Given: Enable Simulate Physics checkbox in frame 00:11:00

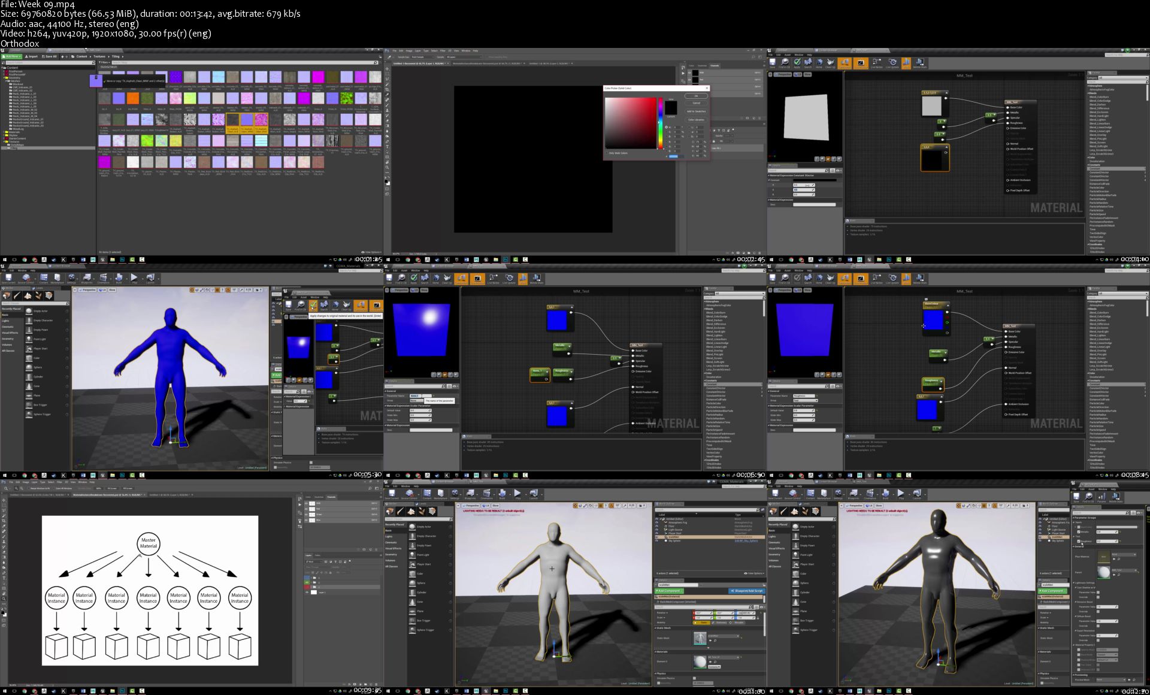Looking at the screenshot, I should point(694,678).
